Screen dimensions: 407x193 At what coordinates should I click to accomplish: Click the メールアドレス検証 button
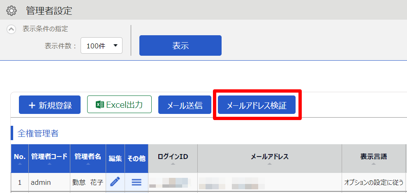point(257,105)
